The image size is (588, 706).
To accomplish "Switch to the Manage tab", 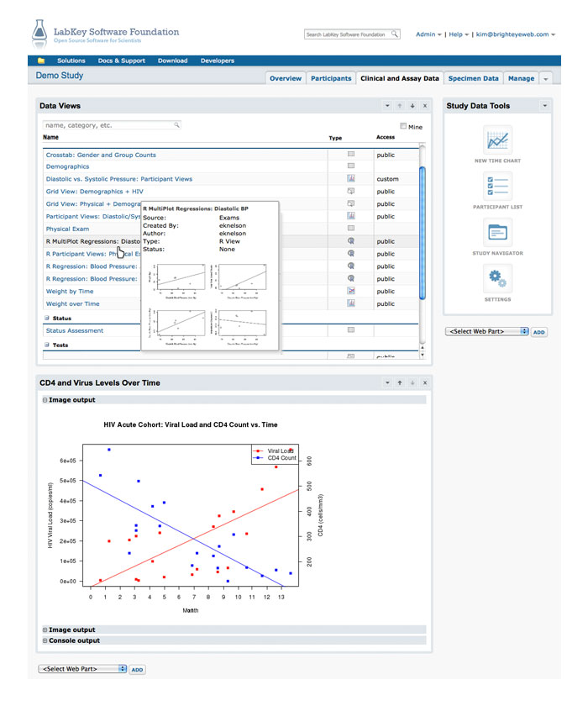I will [x=521, y=78].
